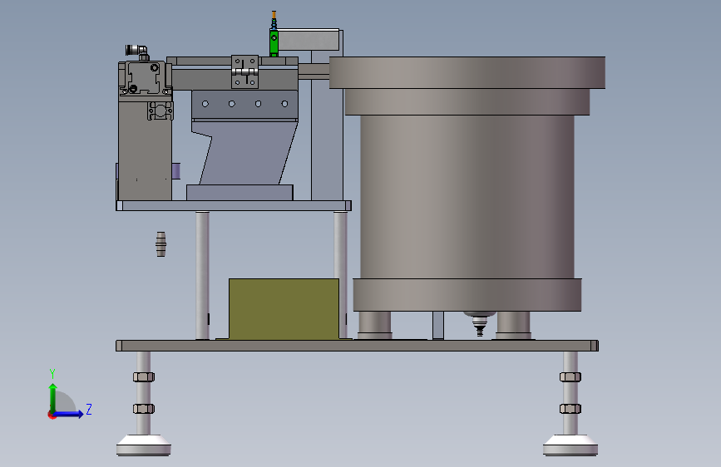Select the left leveling foot pad
Viewport: 721px width, 467px height.
pyautogui.click(x=144, y=446)
